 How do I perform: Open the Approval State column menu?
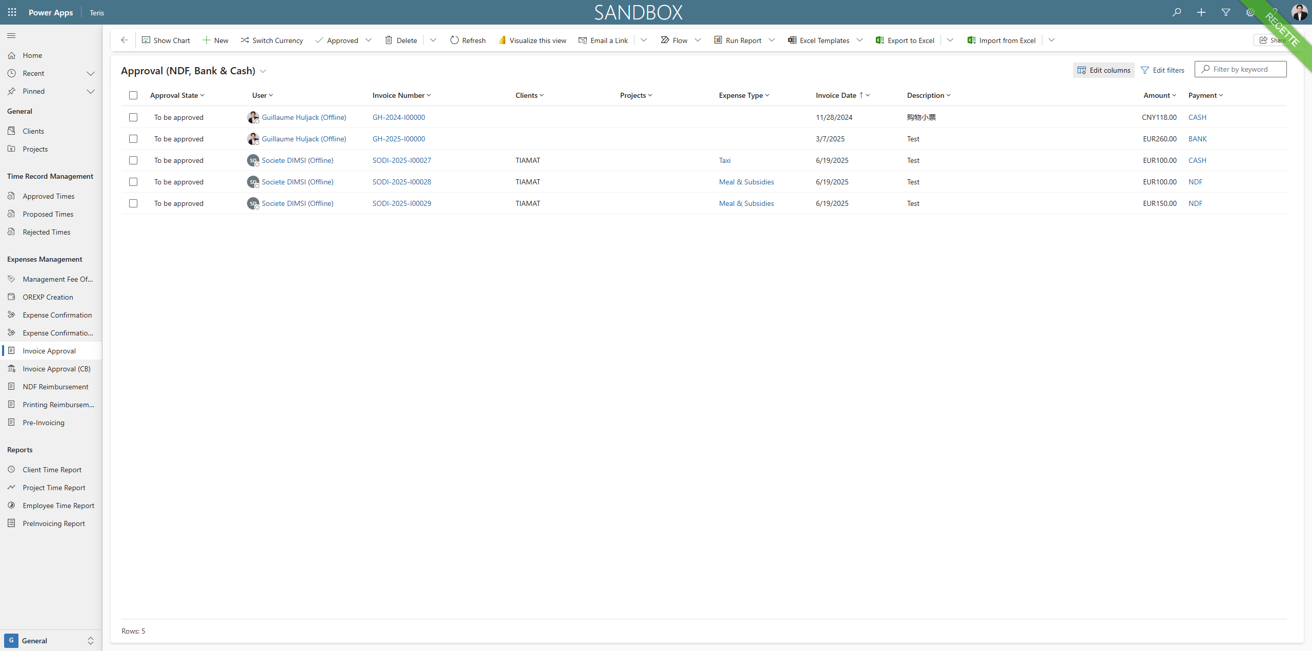[x=177, y=95]
